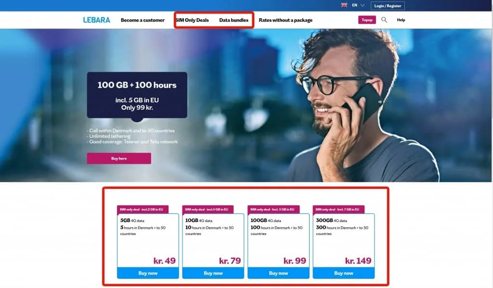Buy now the 5GB kr. 49 plan
Image resolution: width=493 pixels, height=288 pixels.
pyautogui.click(x=148, y=273)
